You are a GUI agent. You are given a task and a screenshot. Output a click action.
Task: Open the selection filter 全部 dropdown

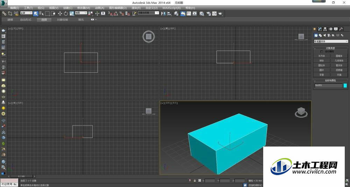(26, 13)
